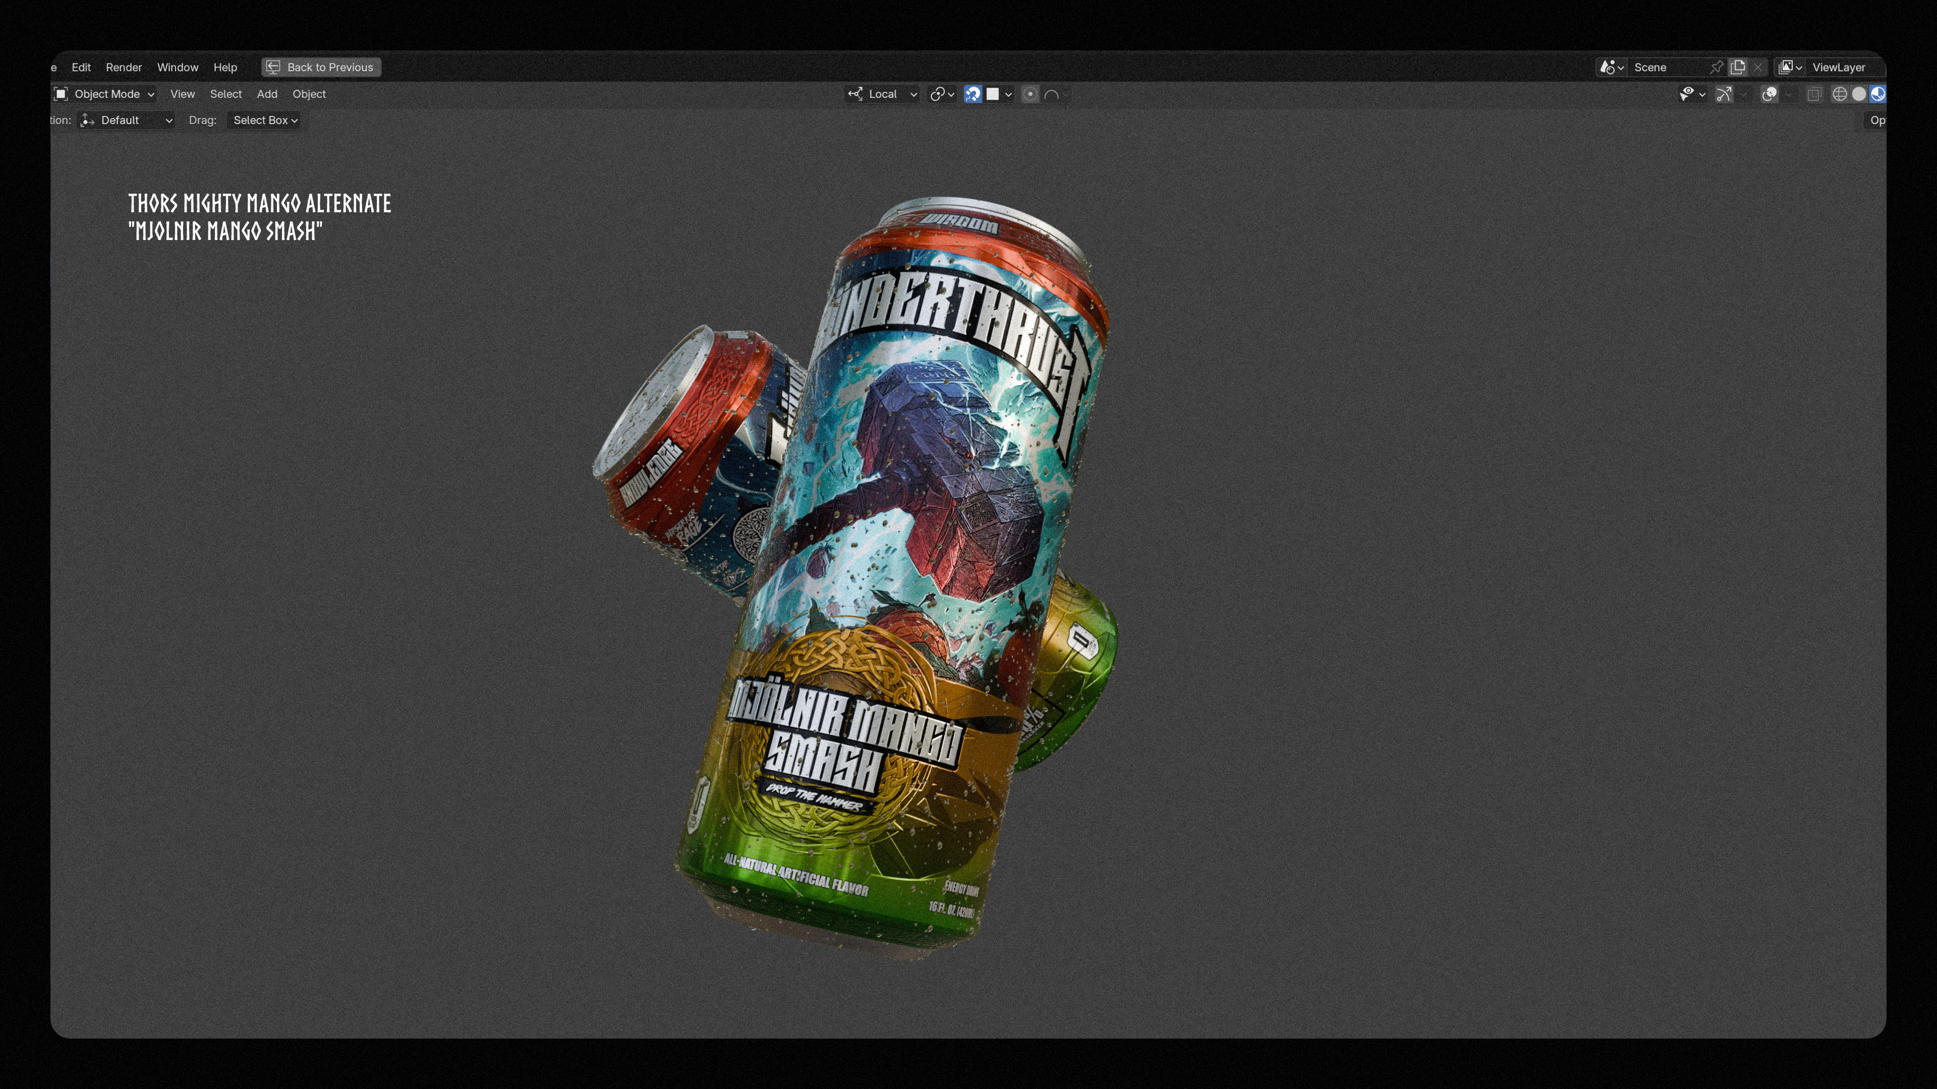Click the new scene duplicate icon
1937x1089 pixels.
[1738, 68]
